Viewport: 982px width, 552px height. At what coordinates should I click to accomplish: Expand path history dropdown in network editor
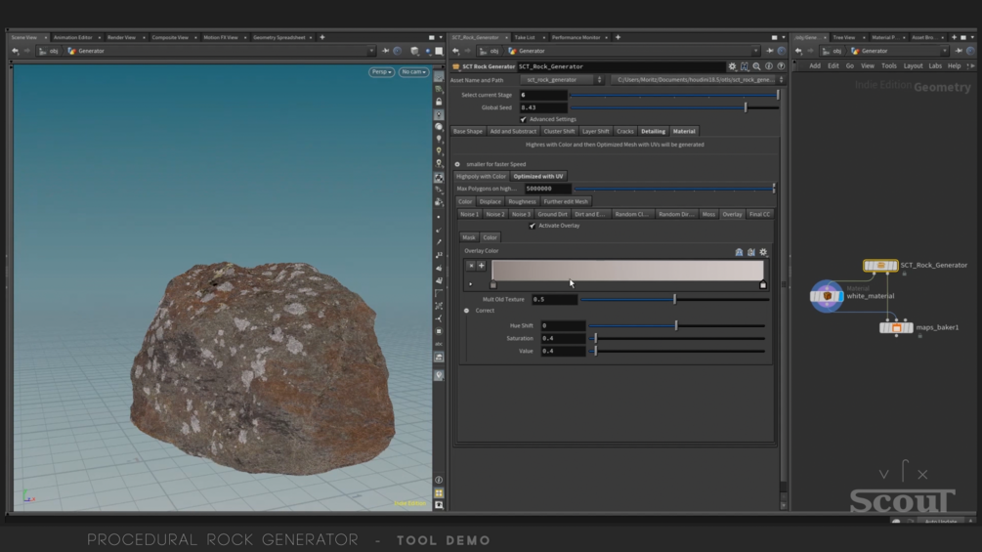pyautogui.click(x=945, y=52)
